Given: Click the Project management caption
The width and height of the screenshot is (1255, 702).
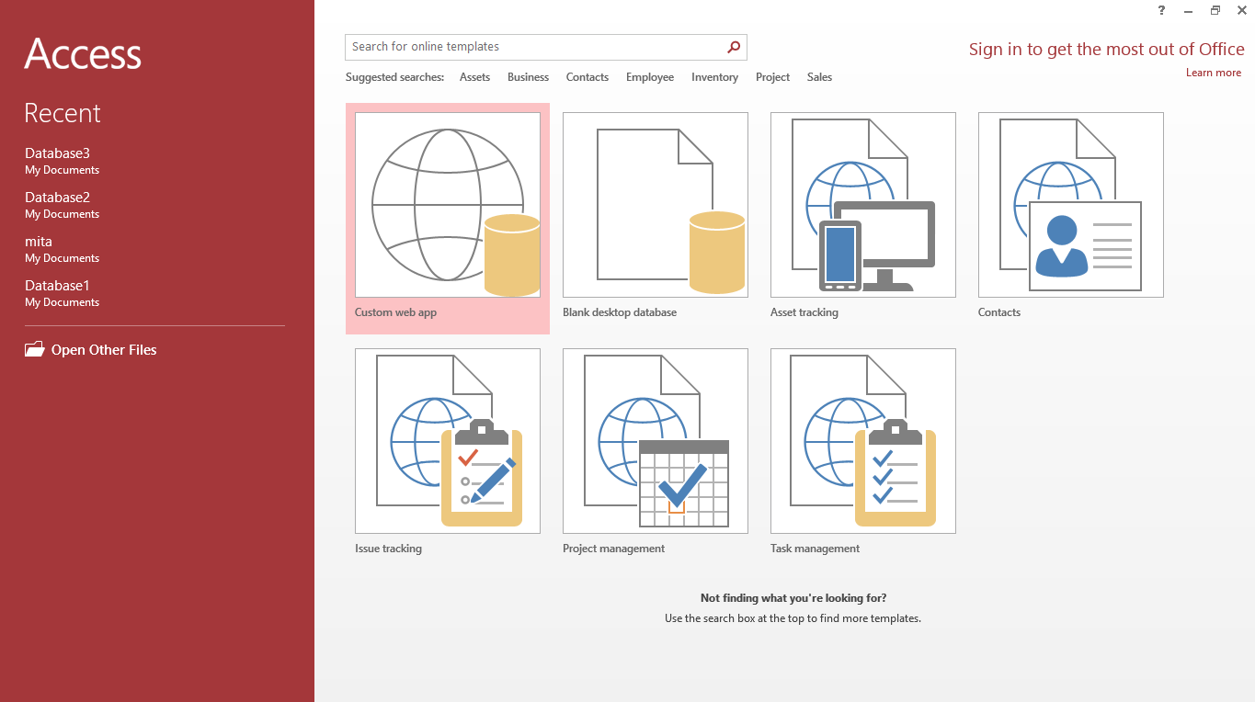Looking at the screenshot, I should (613, 549).
